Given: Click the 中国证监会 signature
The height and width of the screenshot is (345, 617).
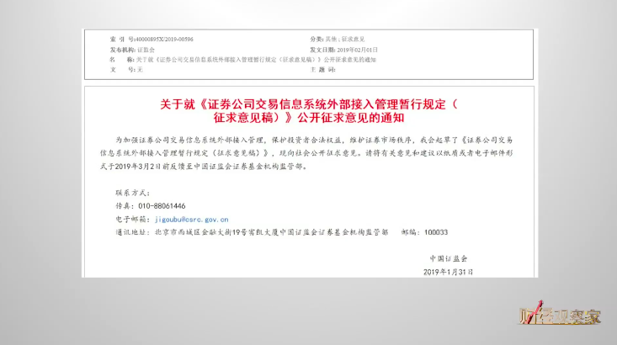Looking at the screenshot, I should pos(448,258).
